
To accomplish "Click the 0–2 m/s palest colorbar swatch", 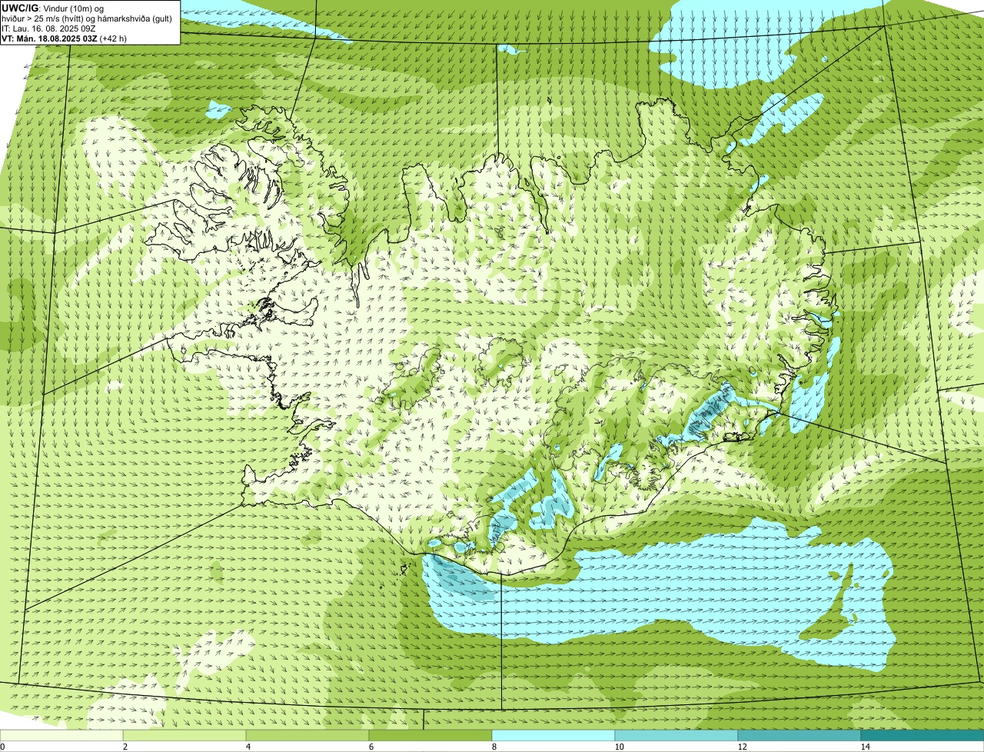I will coord(61,735).
